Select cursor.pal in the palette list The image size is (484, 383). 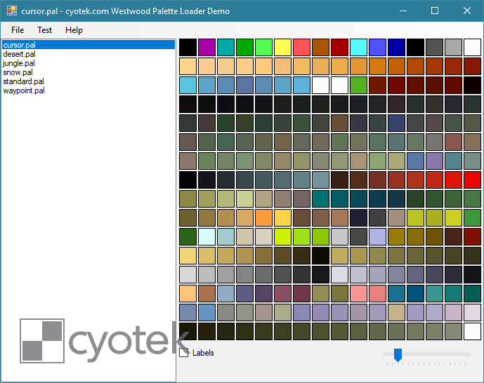coord(89,45)
